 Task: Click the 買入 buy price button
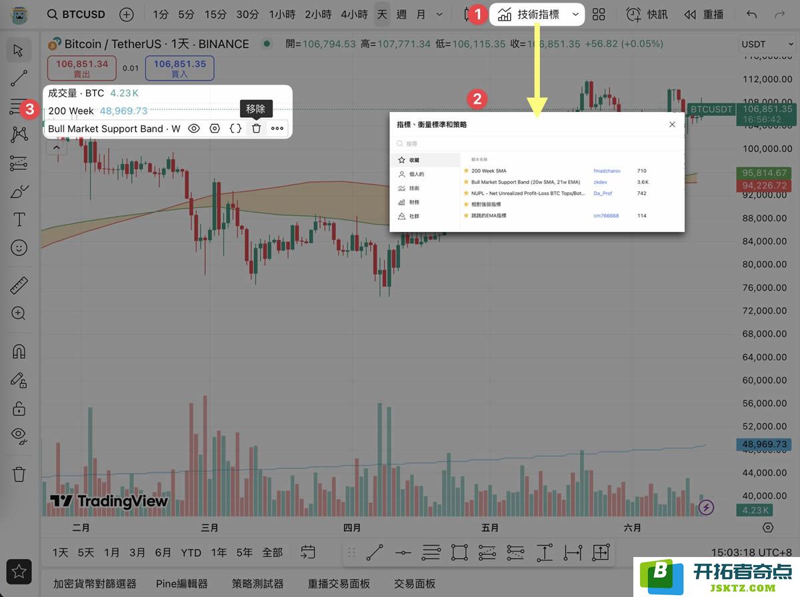tap(180, 68)
